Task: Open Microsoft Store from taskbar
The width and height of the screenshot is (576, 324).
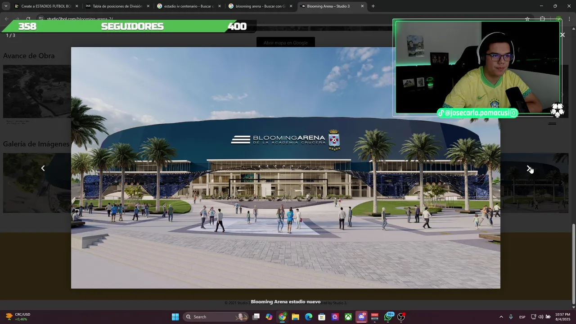Action: 322,317
